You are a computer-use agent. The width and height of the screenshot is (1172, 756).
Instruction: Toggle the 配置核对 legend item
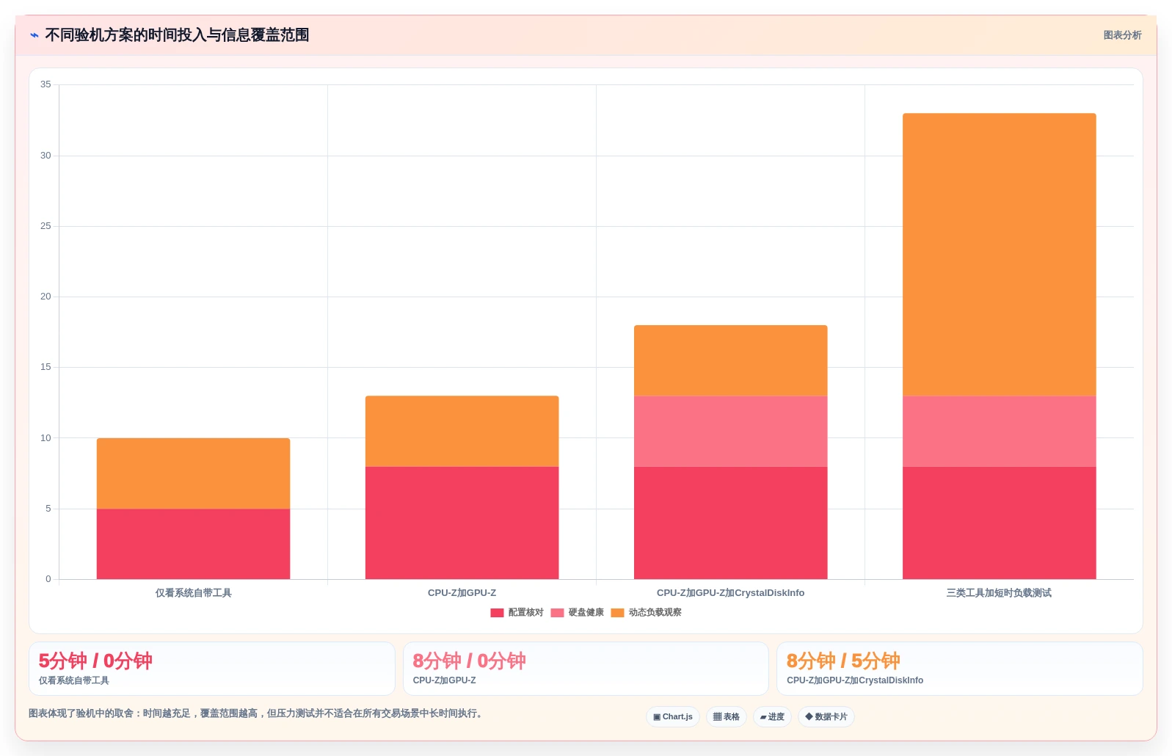[517, 612]
